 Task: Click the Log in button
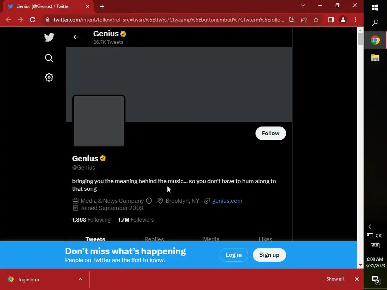pos(234,255)
